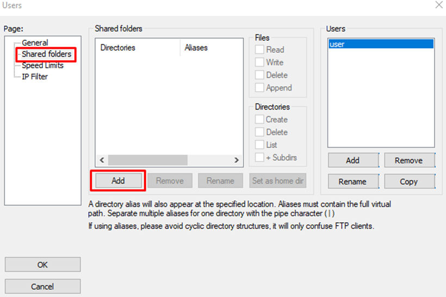Click Add under Shared folders
Viewport: 446px width, 297px height.
click(x=118, y=181)
